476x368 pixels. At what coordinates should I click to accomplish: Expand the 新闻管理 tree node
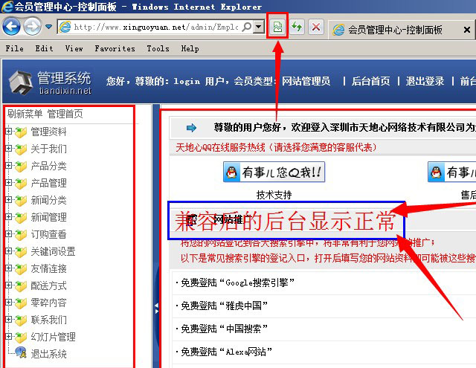point(8,217)
